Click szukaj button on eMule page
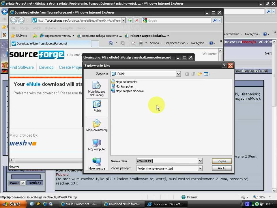Viewport: 277px width, 208px height. (x=35, y=183)
